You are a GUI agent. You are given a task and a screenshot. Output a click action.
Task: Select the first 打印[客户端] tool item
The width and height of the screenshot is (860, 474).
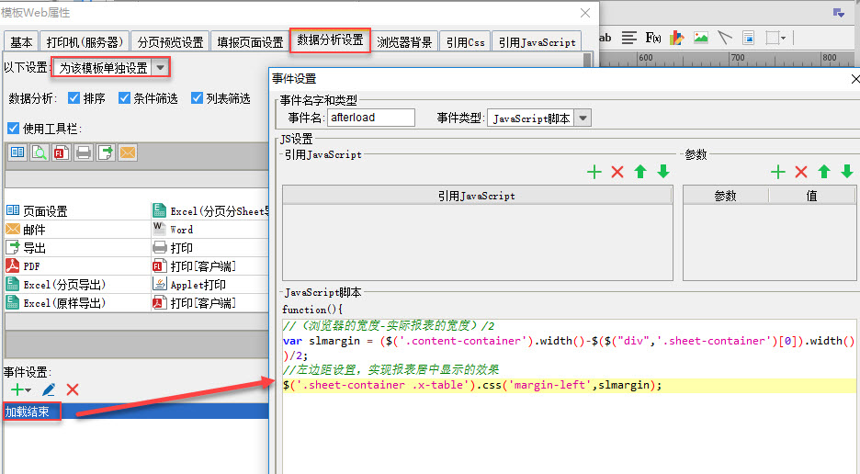pyautogui.click(x=210, y=266)
